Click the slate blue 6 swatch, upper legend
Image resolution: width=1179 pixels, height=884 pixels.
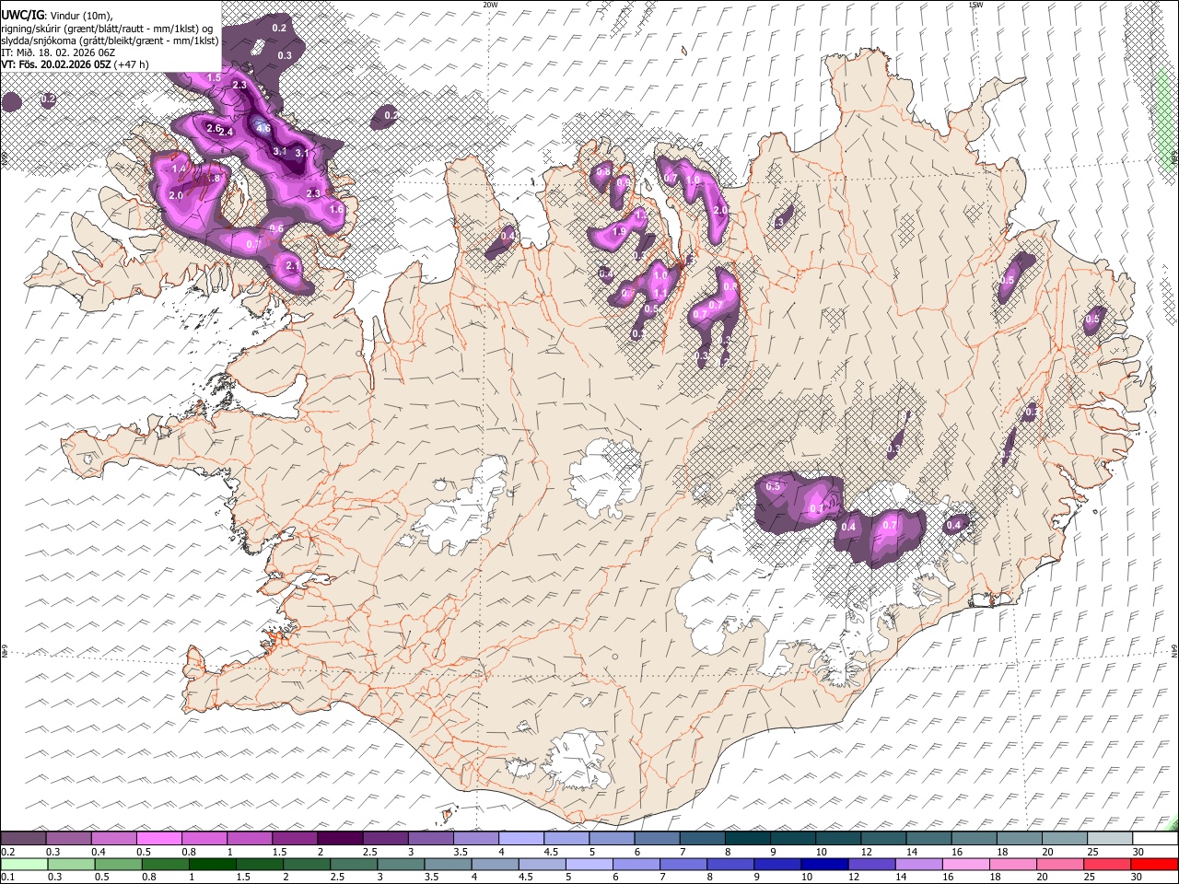(658, 839)
